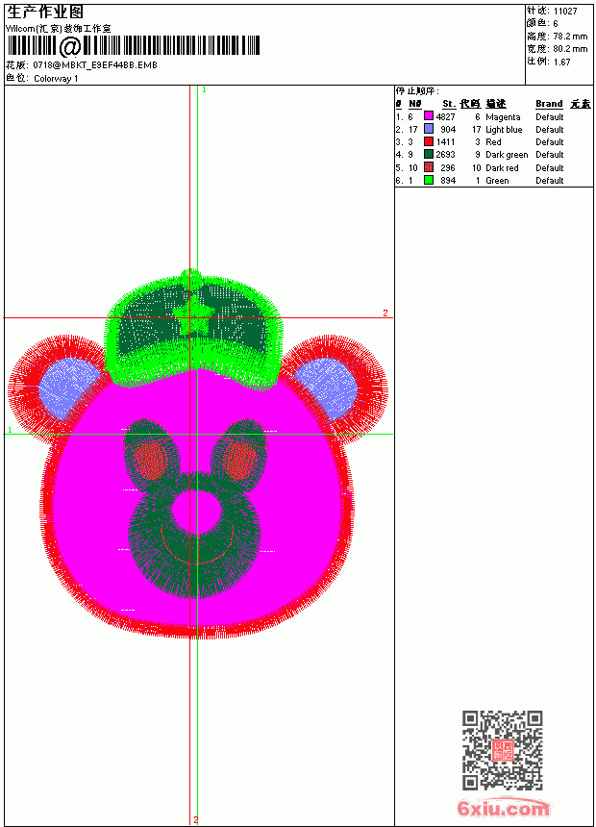Click the Dark red color swatch
Screen dimensions: 596x827
[429, 167]
